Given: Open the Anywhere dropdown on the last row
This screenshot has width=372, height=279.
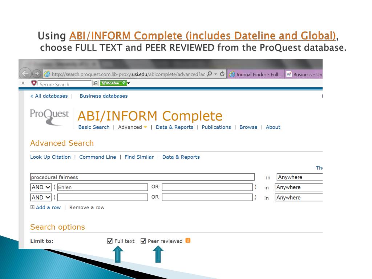Looking at the screenshot, I should click(299, 197).
